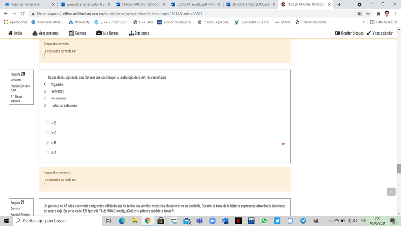Viewport: 401px width, 226px height.
Task: Select radio option a. D
Action: coord(47,123)
